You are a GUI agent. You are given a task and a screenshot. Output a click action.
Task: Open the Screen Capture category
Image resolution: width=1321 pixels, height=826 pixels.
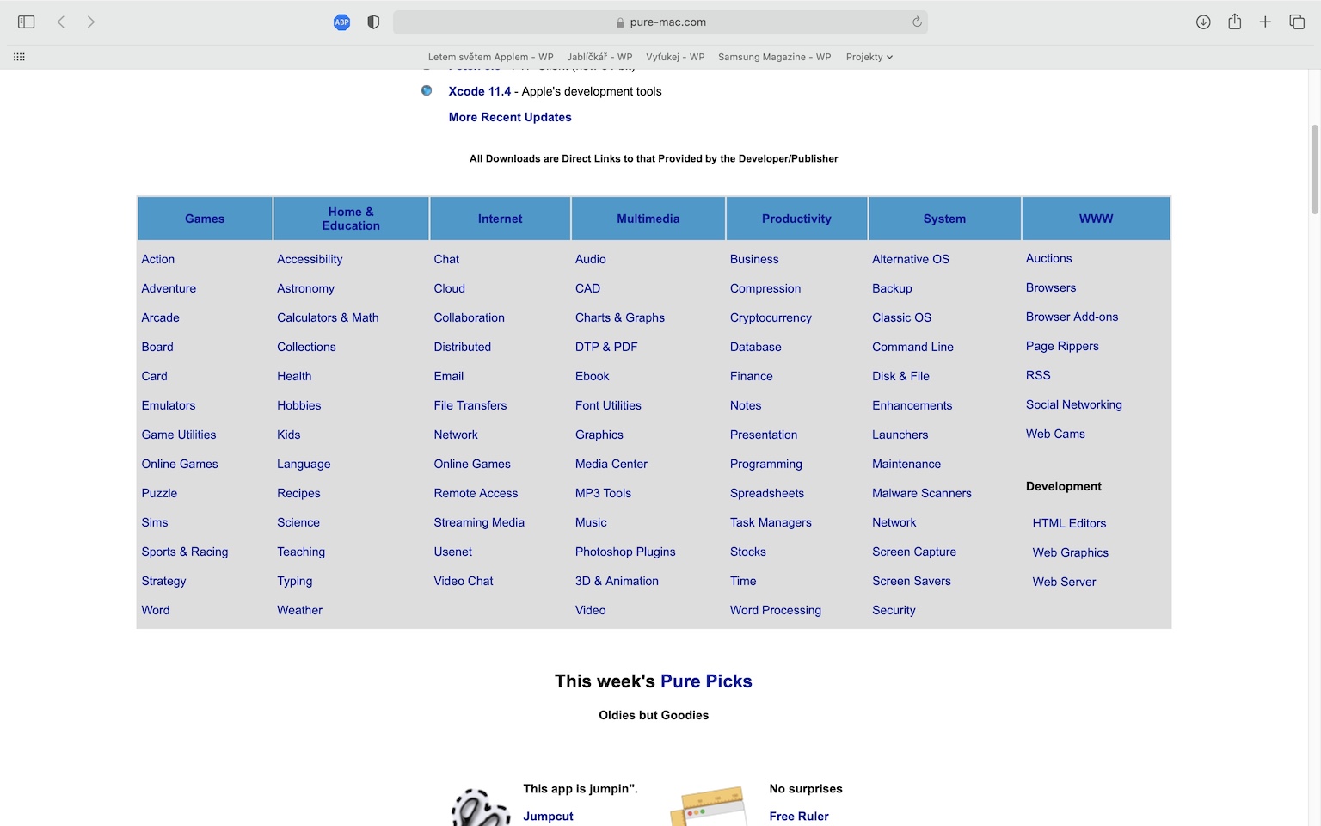point(913,552)
